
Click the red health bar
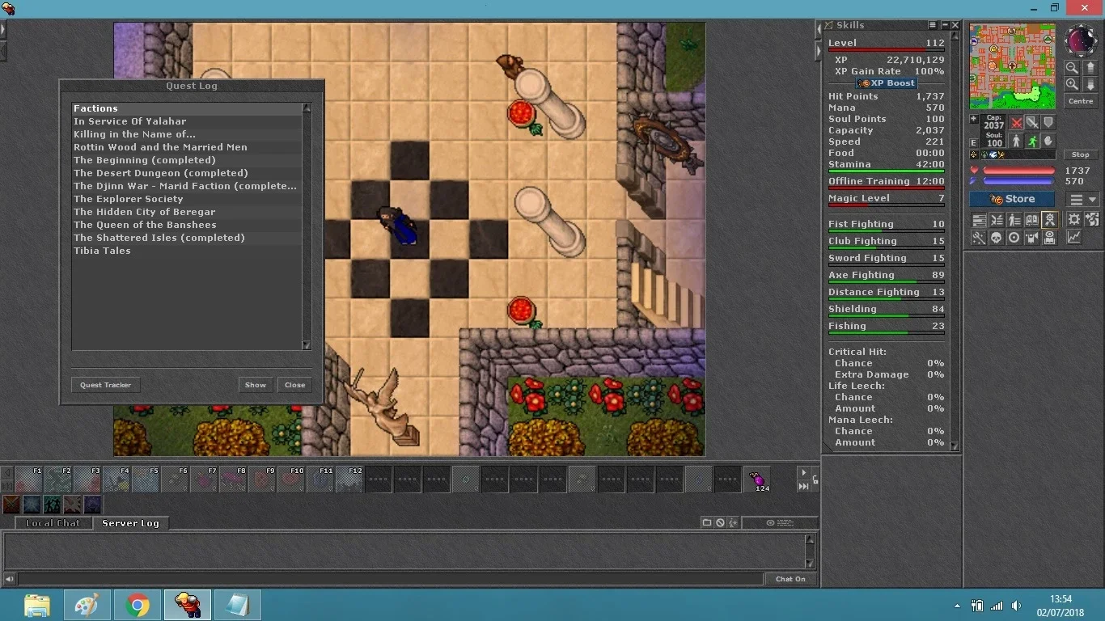pos(1018,171)
